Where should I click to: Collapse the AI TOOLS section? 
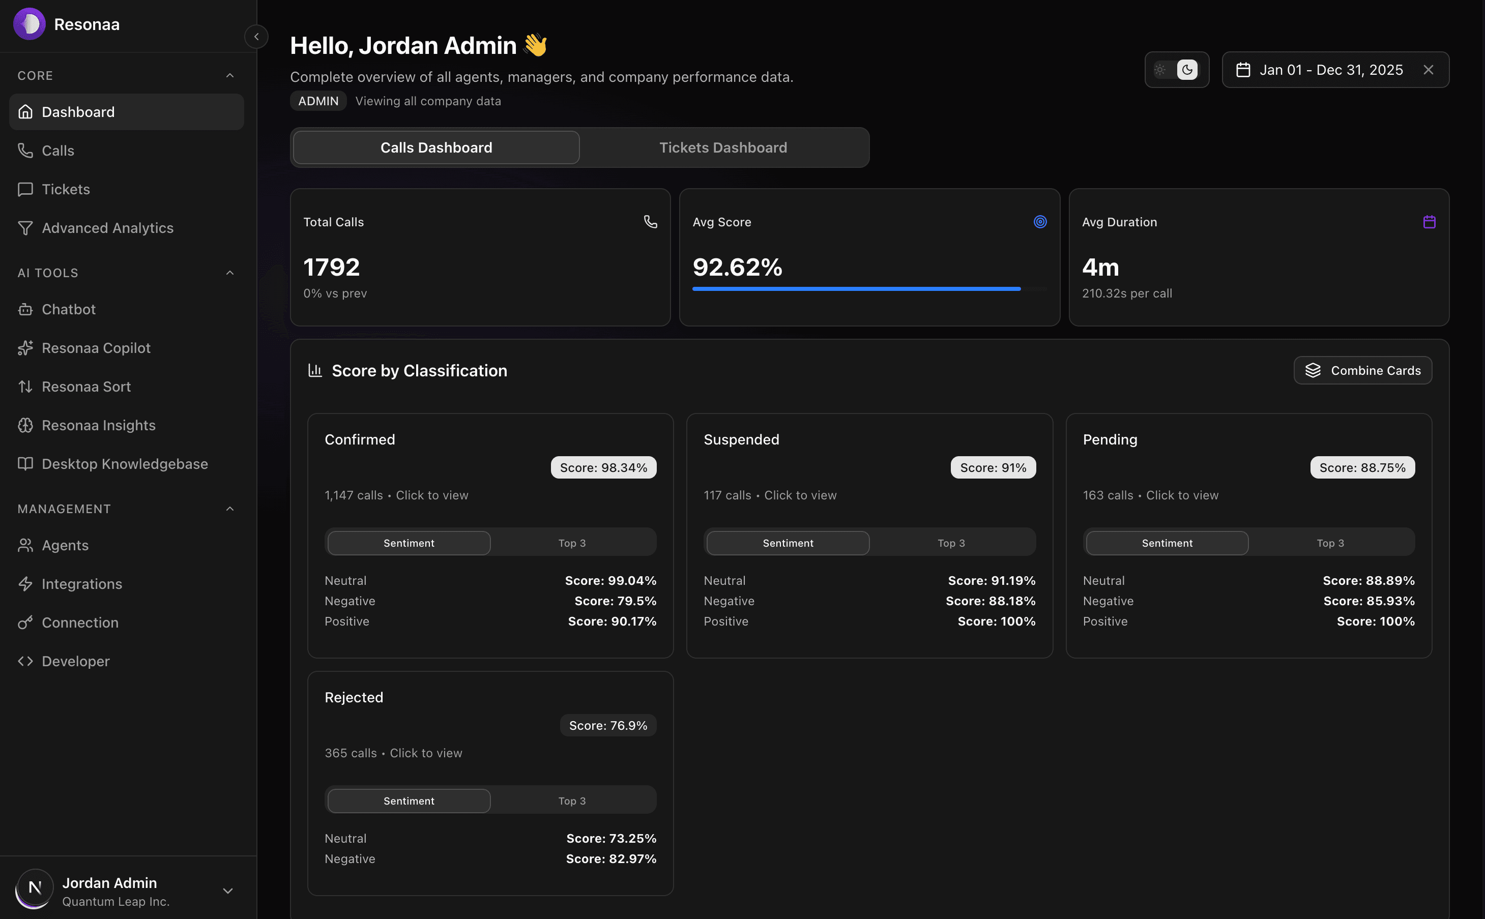point(229,272)
